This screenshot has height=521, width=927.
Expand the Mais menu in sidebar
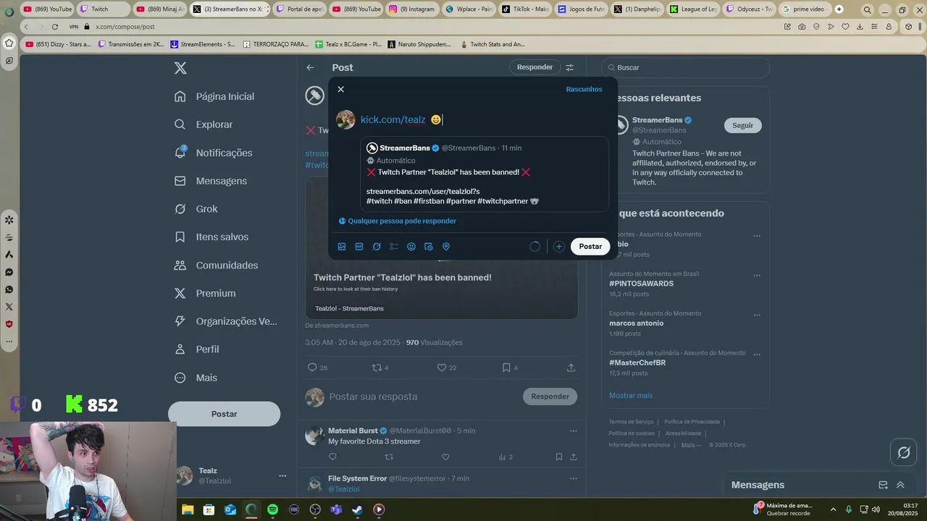196,378
